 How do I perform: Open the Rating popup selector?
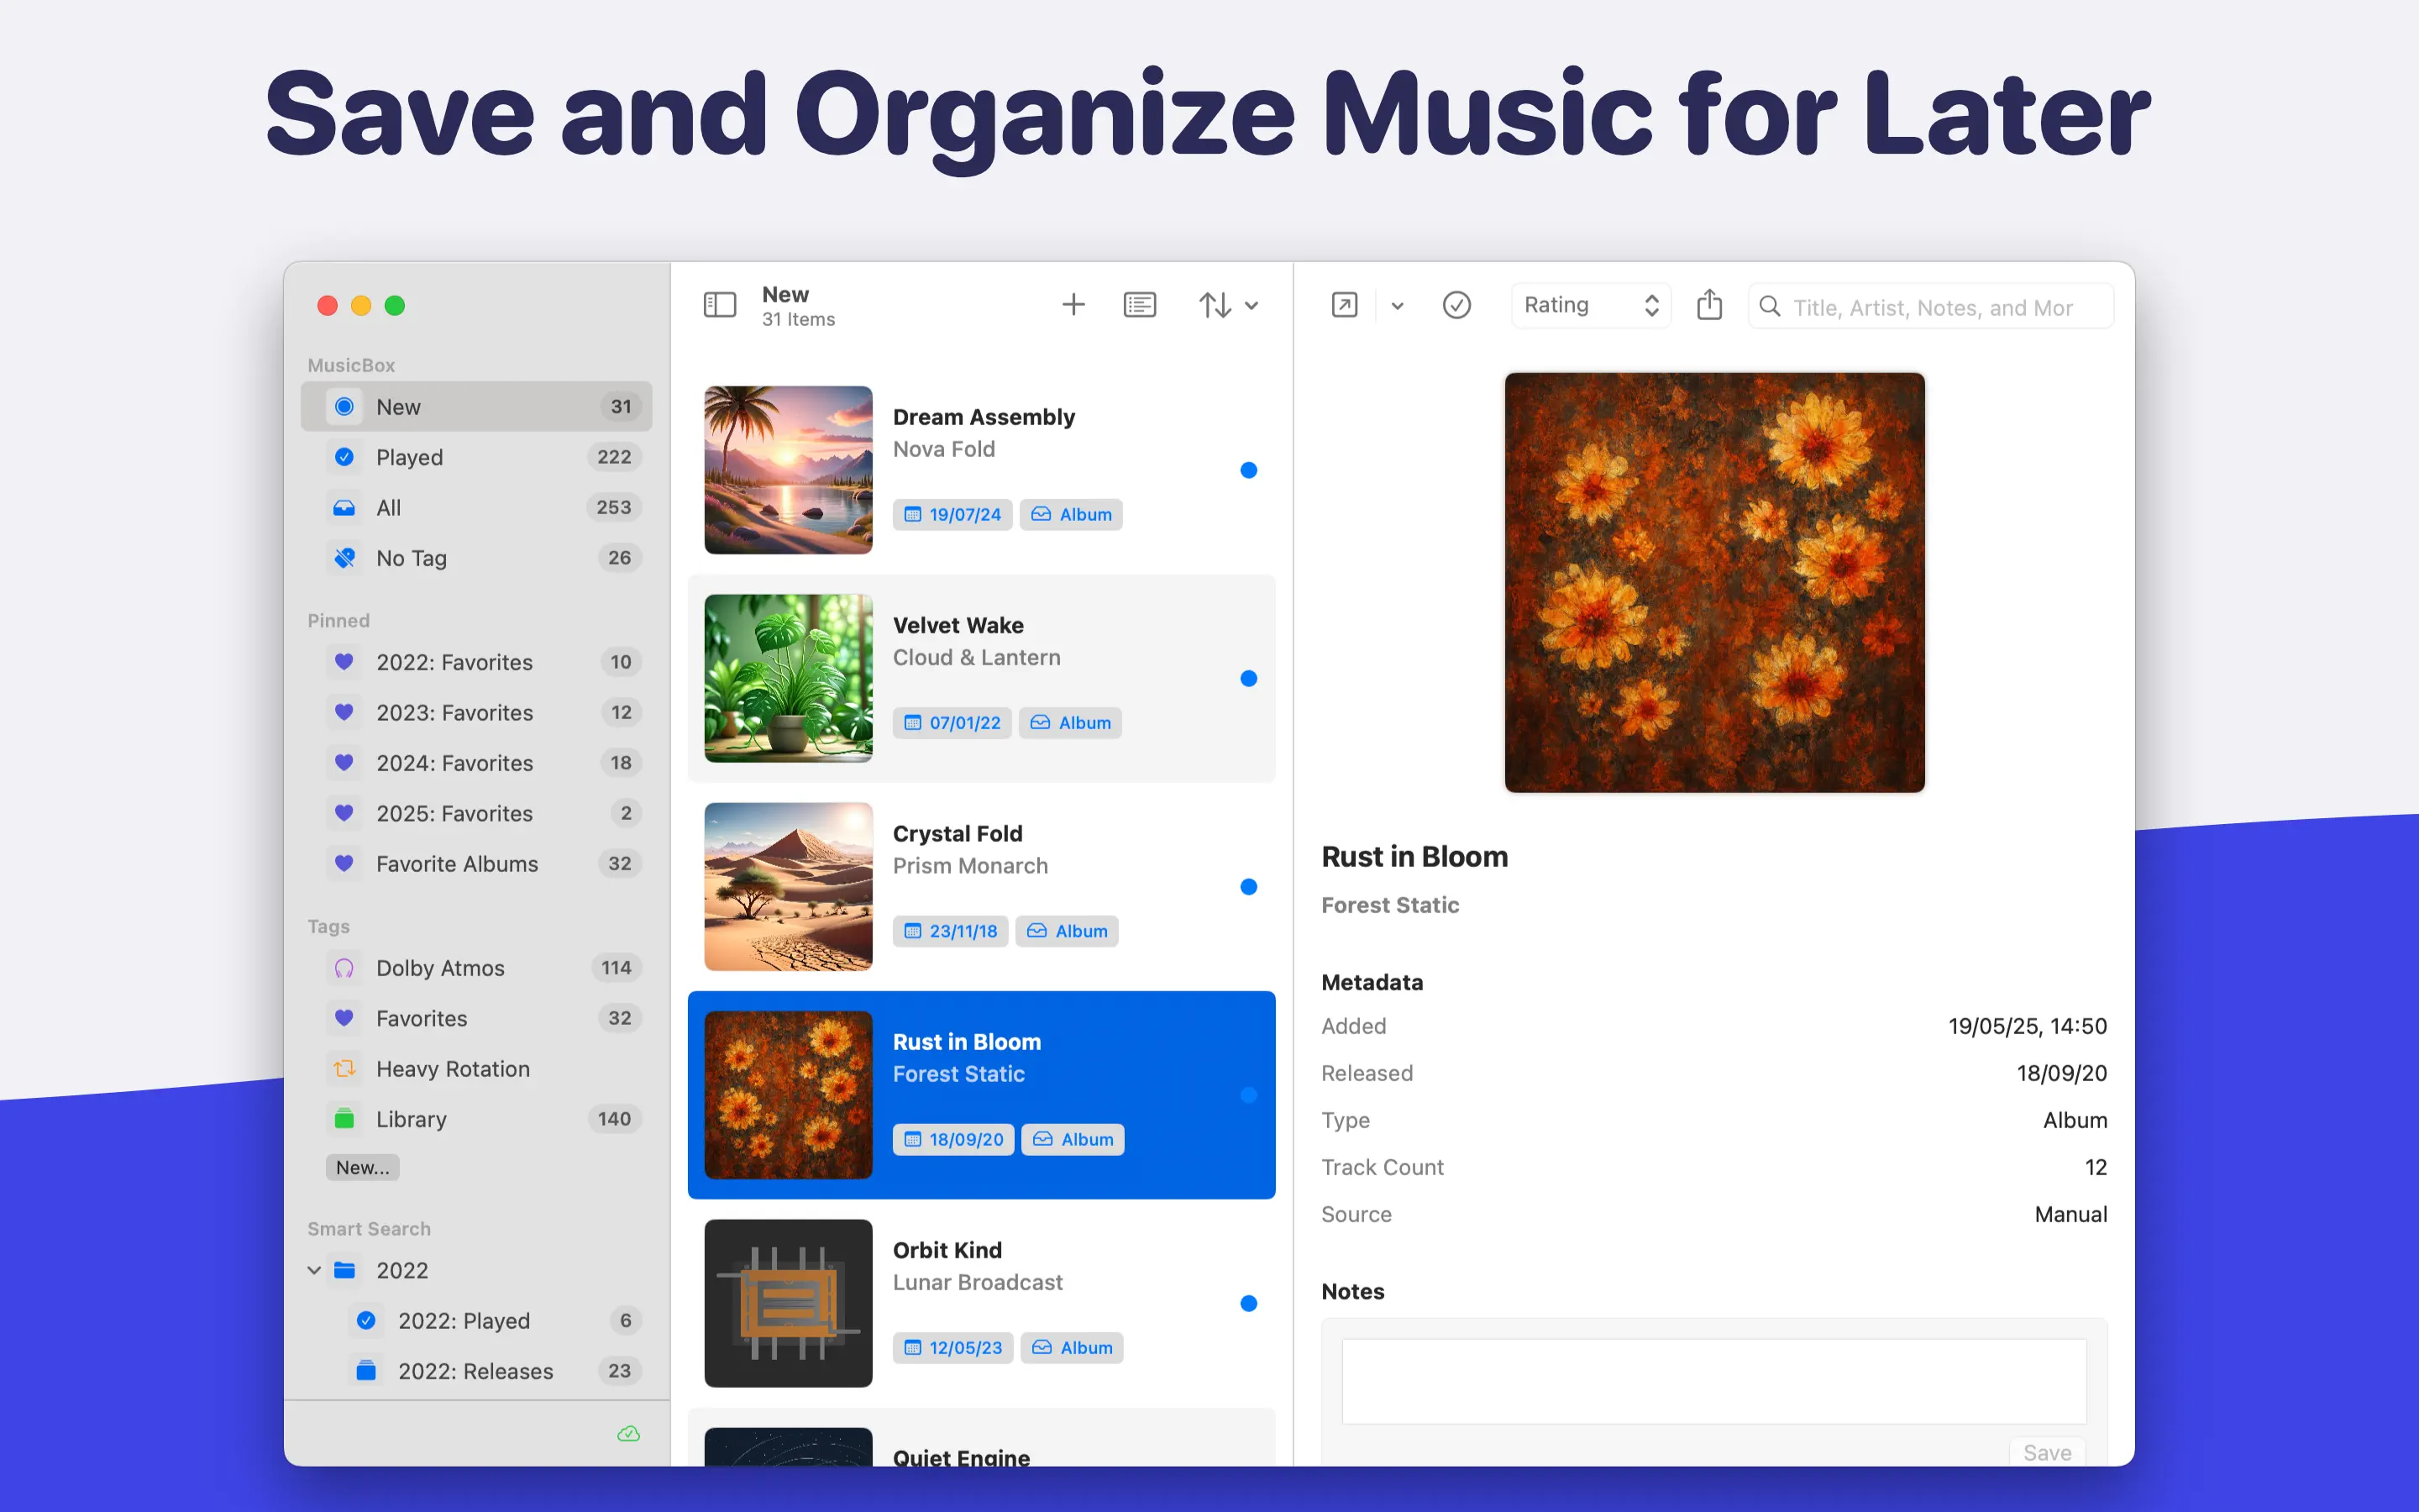tap(1590, 305)
